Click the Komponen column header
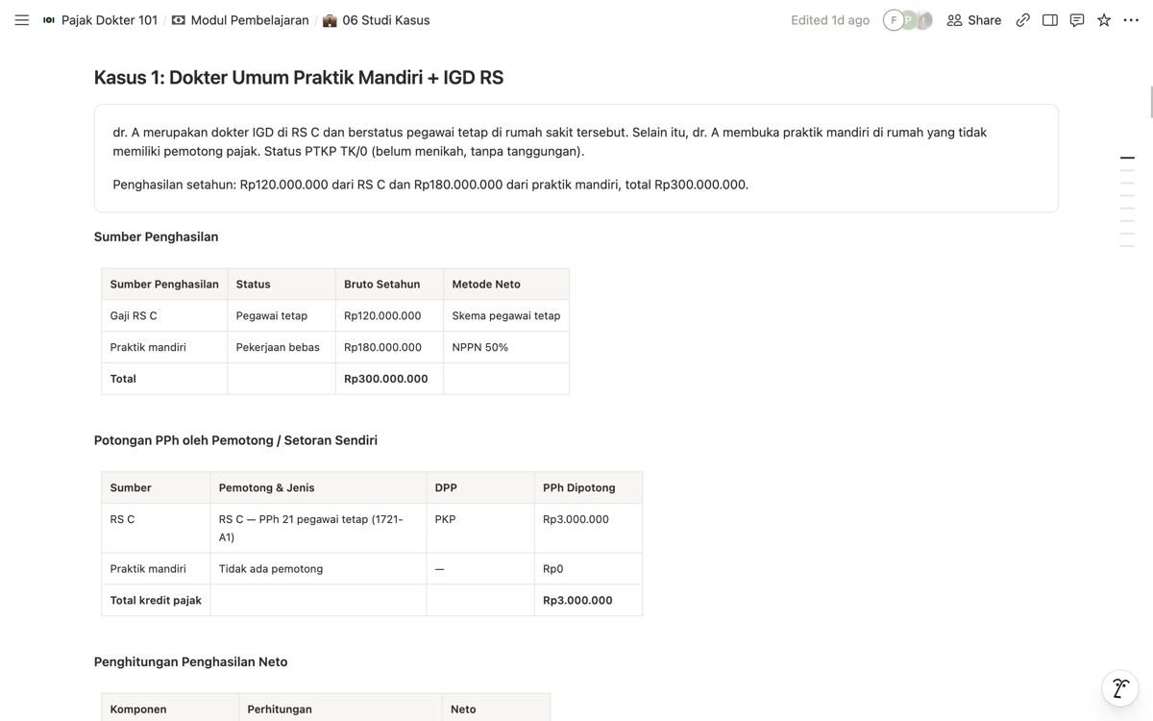Screen dimensions: 1153x721 pyautogui.click(x=170, y=709)
